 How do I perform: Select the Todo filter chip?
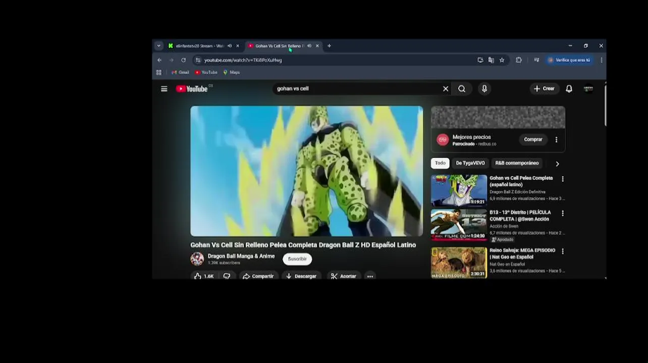[440, 163]
